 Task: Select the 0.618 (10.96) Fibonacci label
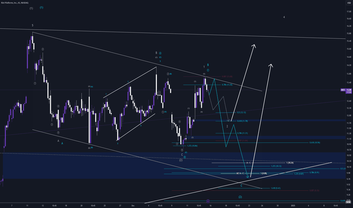(315, 143)
